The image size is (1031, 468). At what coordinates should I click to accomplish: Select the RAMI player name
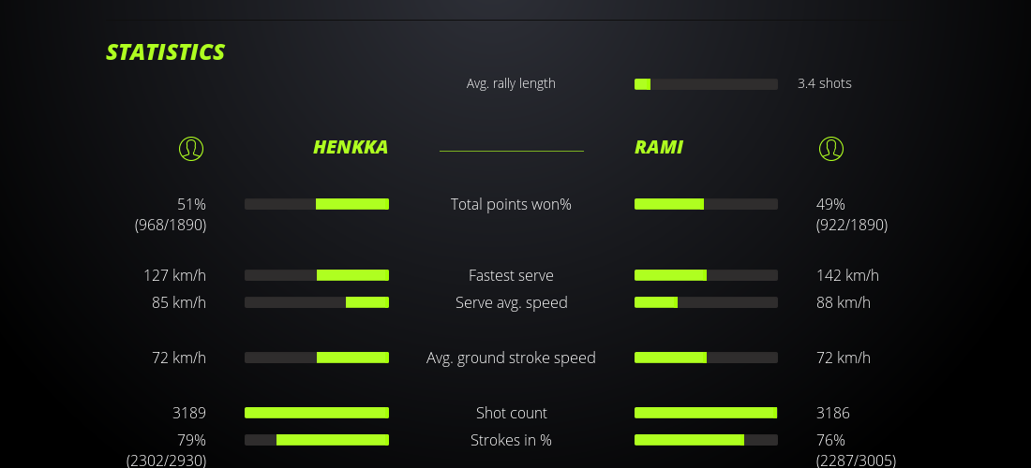pyautogui.click(x=659, y=147)
